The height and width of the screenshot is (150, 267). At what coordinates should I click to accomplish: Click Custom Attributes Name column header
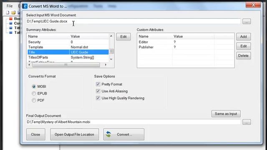[155, 36]
